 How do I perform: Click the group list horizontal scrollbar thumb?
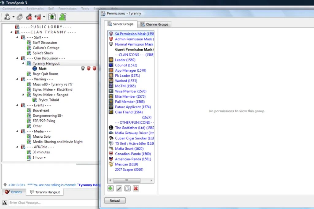coord(127,180)
